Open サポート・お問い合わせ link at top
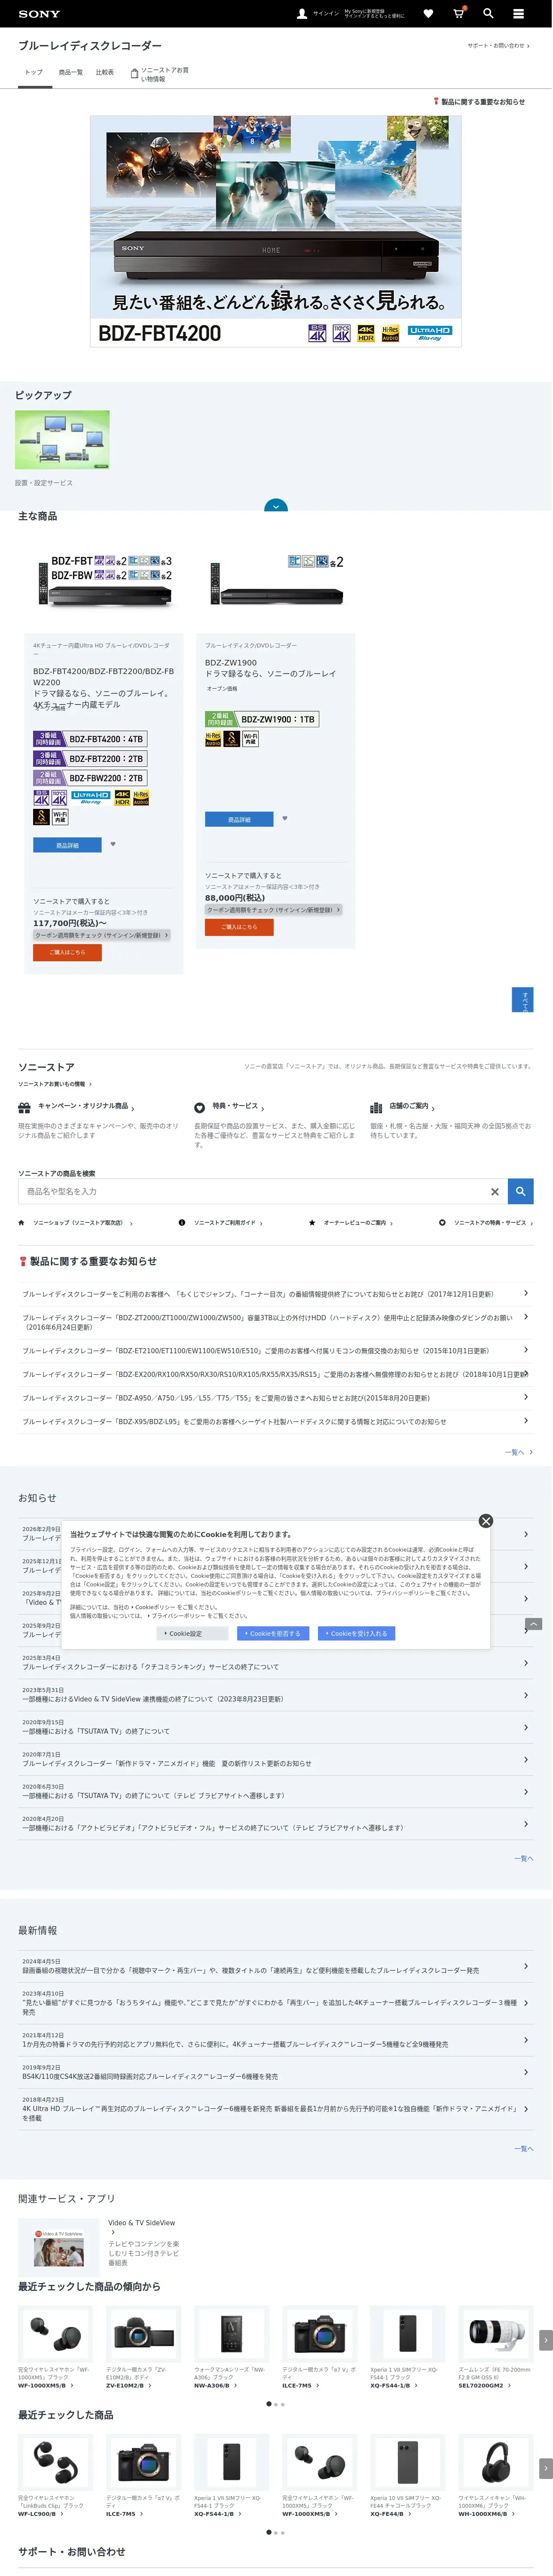The width and height of the screenshot is (553, 2576). coord(498,46)
